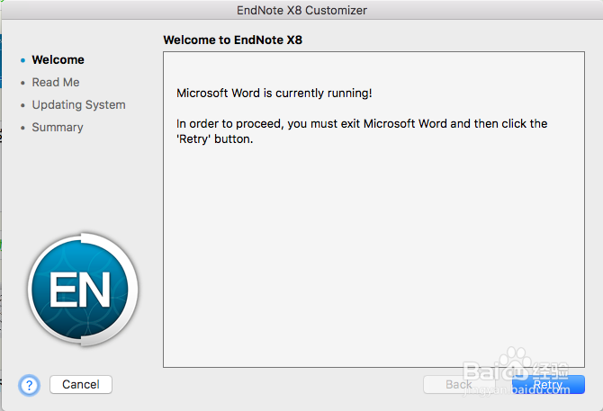This screenshot has height=411, width=603.
Task: Select the Read Me step
Action: point(56,82)
